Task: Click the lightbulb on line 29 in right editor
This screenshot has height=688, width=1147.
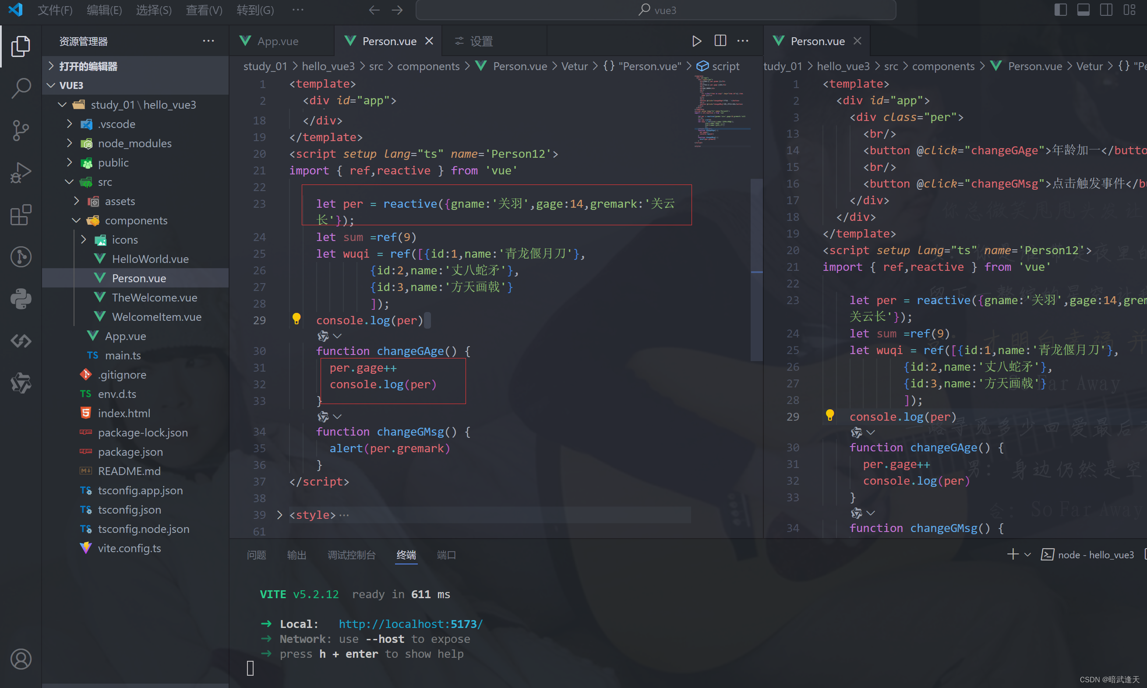Action: coord(829,415)
